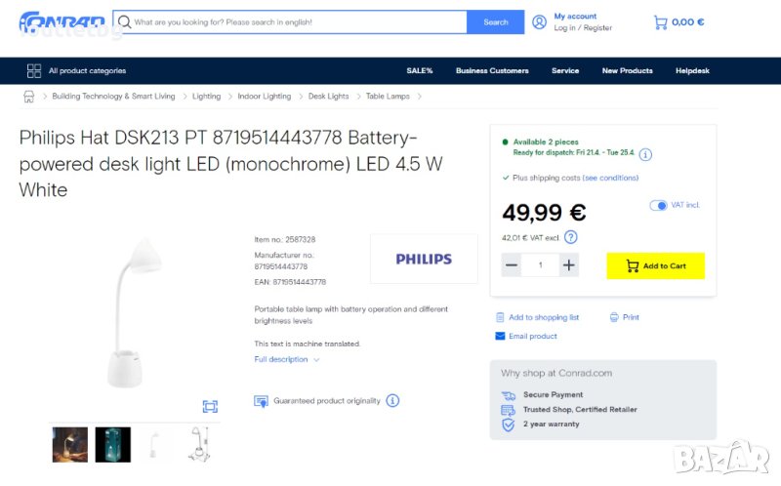Screen dimensions: 781x486
Task: Increase quantity with plus button
Action: (569, 265)
